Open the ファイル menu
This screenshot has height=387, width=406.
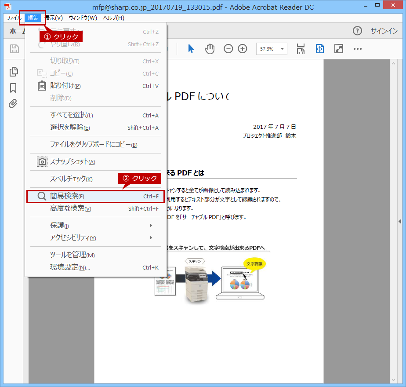click(14, 18)
